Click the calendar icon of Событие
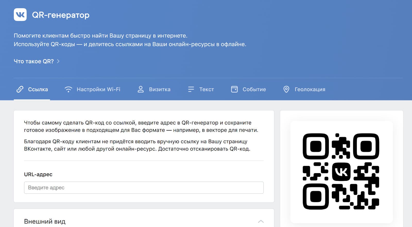 (234, 89)
